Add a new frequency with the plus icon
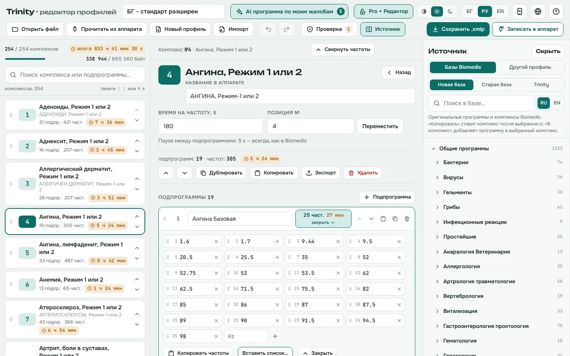Image resolution: width=570 pixels, height=356 pixels. click(275, 336)
